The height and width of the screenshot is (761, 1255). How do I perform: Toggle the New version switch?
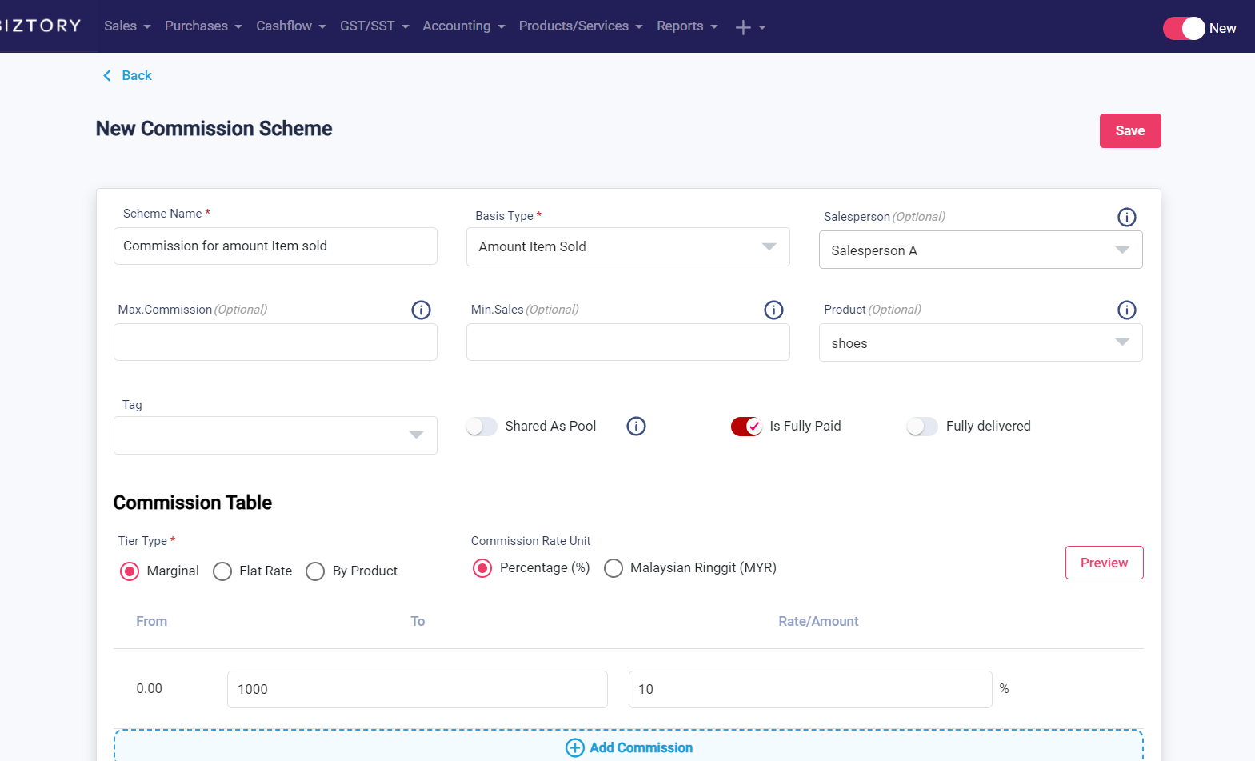(1184, 28)
